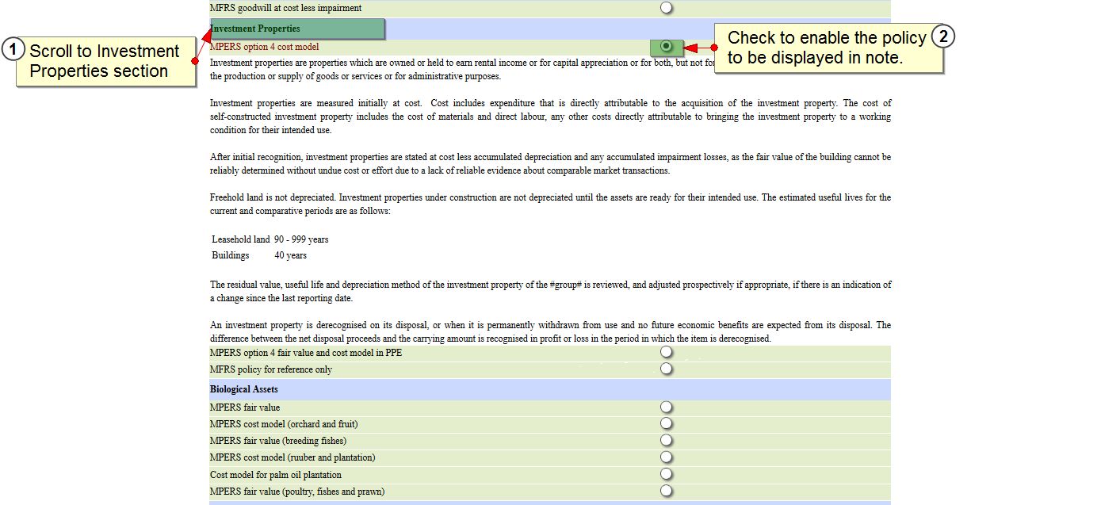The width and height of the screenshot is (1101, 505).
Task: Toggle the MPERS option 4 cost model radio
Action: pos(666,48)
